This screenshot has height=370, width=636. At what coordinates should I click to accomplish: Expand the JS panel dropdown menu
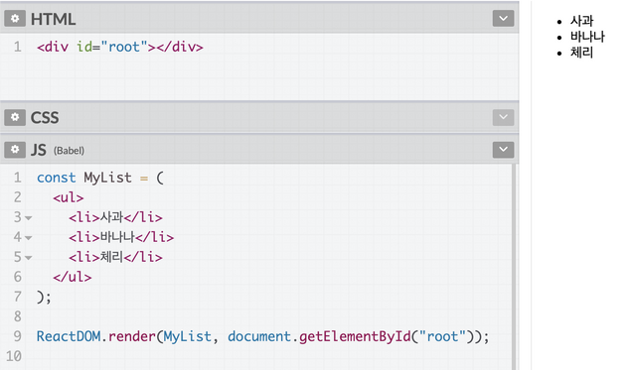[503, 150]
